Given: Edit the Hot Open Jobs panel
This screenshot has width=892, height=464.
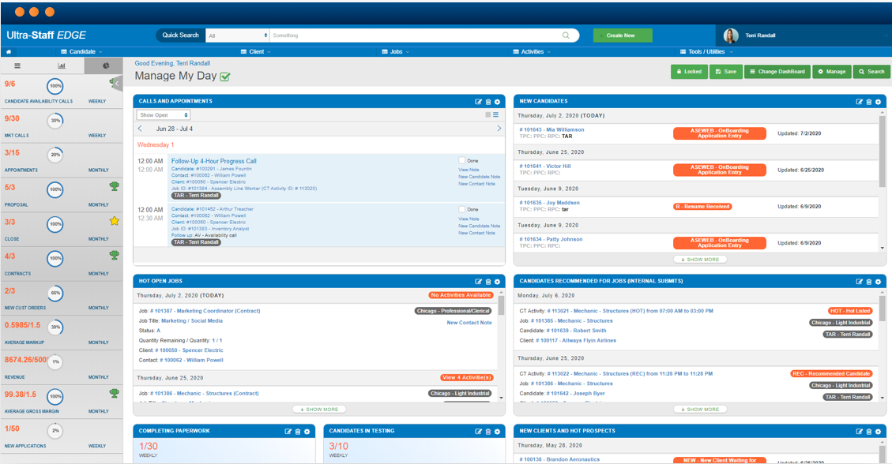Looking at the screenshot, I should tap(479, 282).
